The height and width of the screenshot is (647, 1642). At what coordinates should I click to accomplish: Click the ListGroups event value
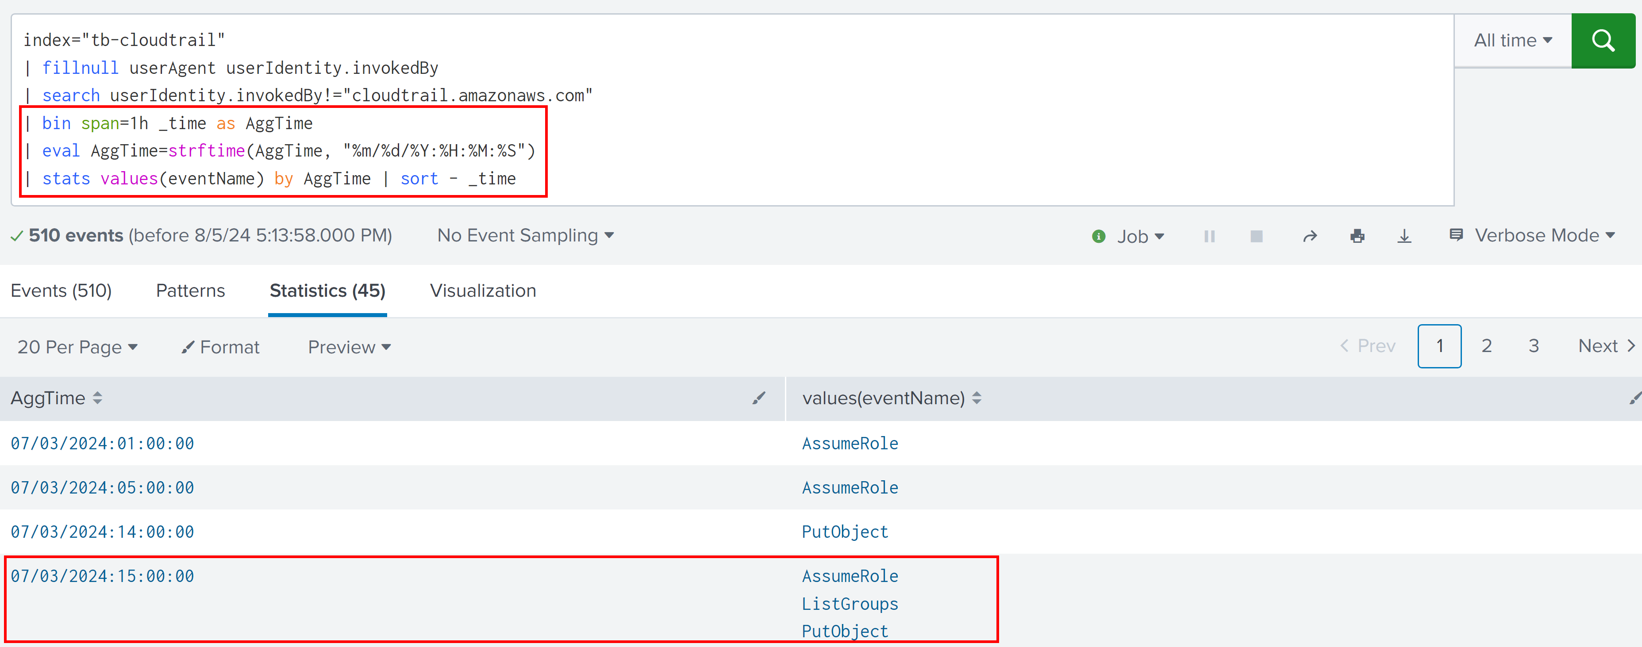pyautogui.click(x=849, y=604)
